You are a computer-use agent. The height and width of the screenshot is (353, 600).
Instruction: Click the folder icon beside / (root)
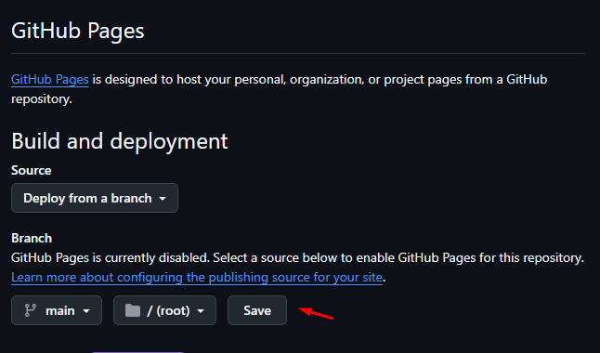tap(133, 310)
